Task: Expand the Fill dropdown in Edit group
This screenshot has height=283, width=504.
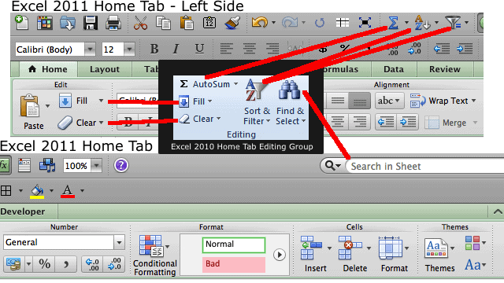Action: pyautogui.click(x=101, y=101)
